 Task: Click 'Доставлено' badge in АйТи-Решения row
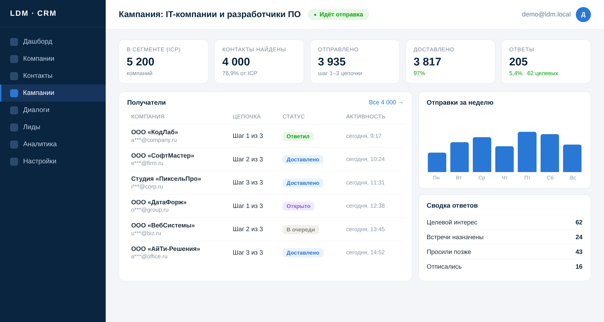coord(303,253)
